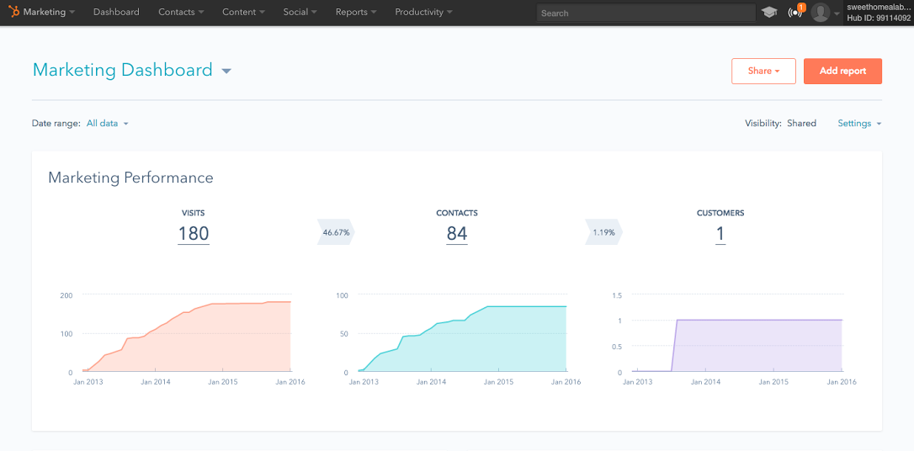
Task: Open the Reports menu
Action: 355,13
